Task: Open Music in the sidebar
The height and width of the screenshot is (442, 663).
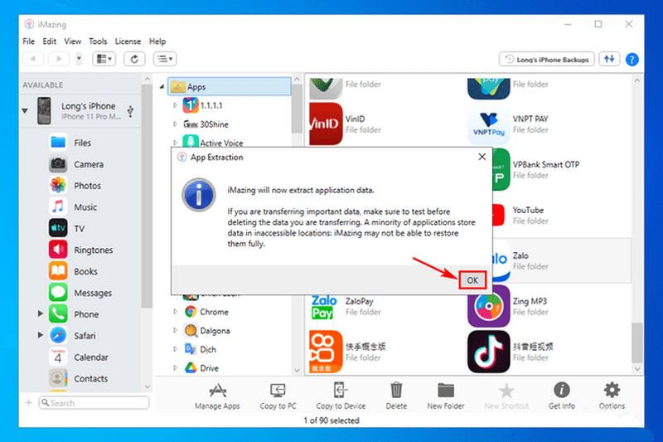Action: 85,207
